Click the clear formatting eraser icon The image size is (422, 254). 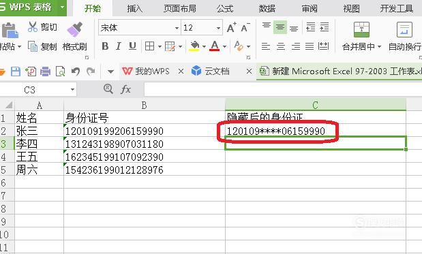coord(239,46)
